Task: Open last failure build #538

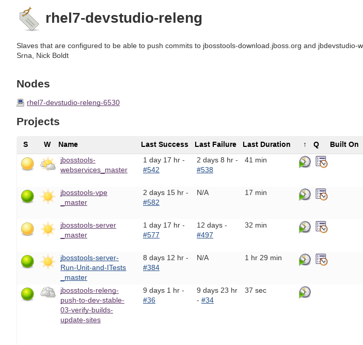Action: tap(204, 170)
